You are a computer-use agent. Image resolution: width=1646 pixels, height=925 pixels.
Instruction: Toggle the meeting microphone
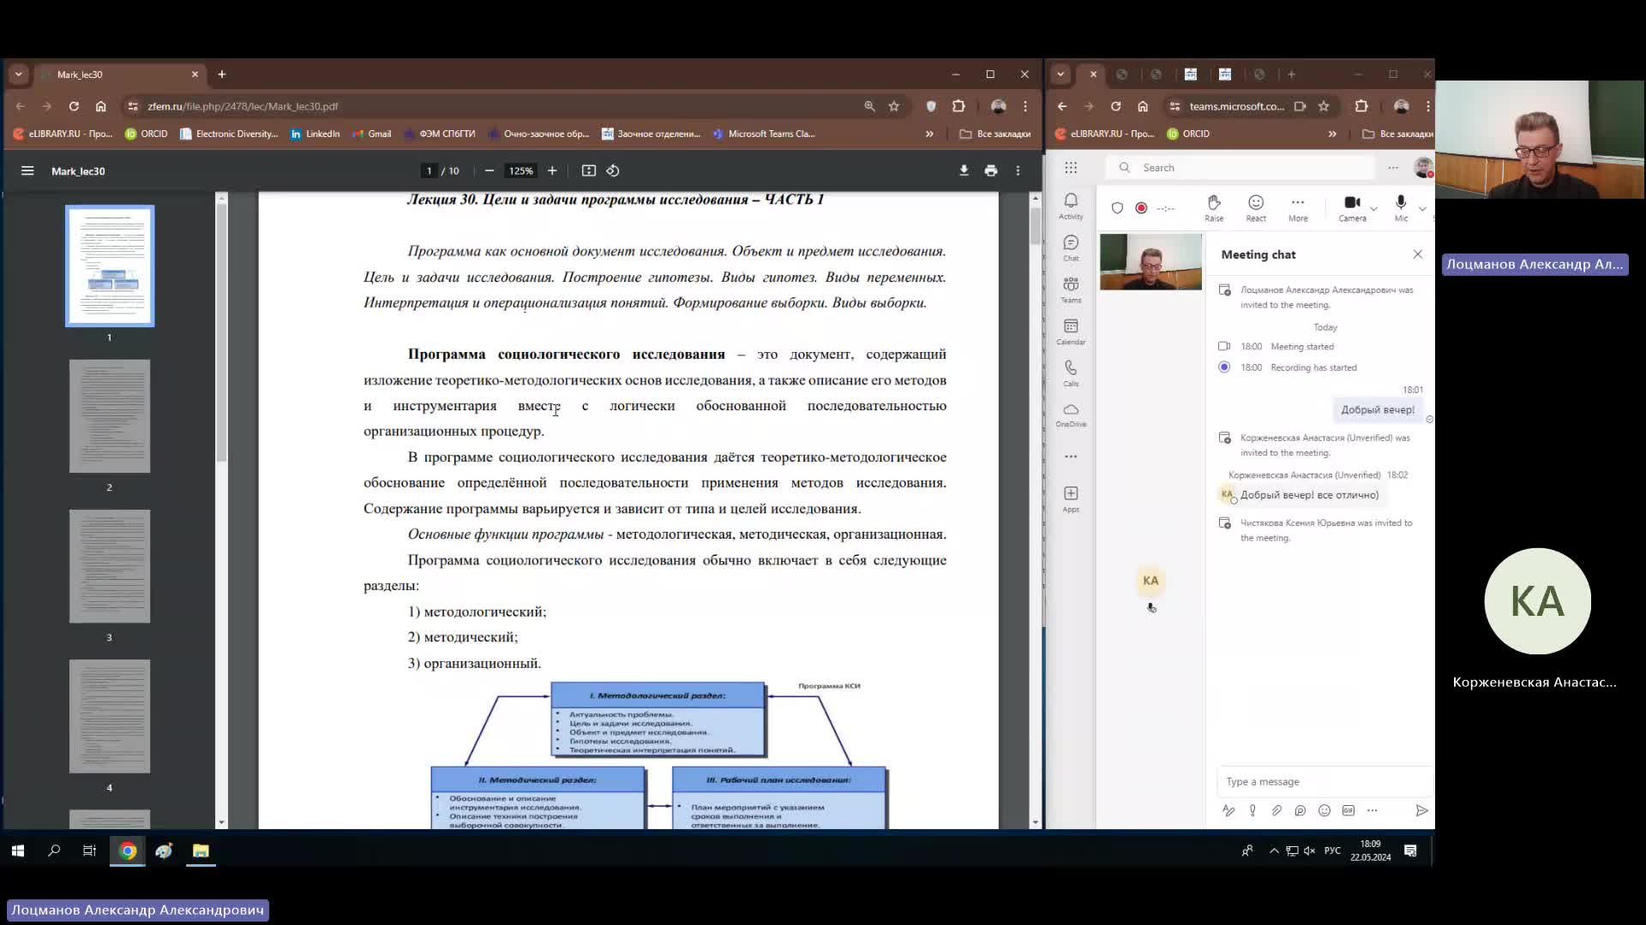point(1401,207)
